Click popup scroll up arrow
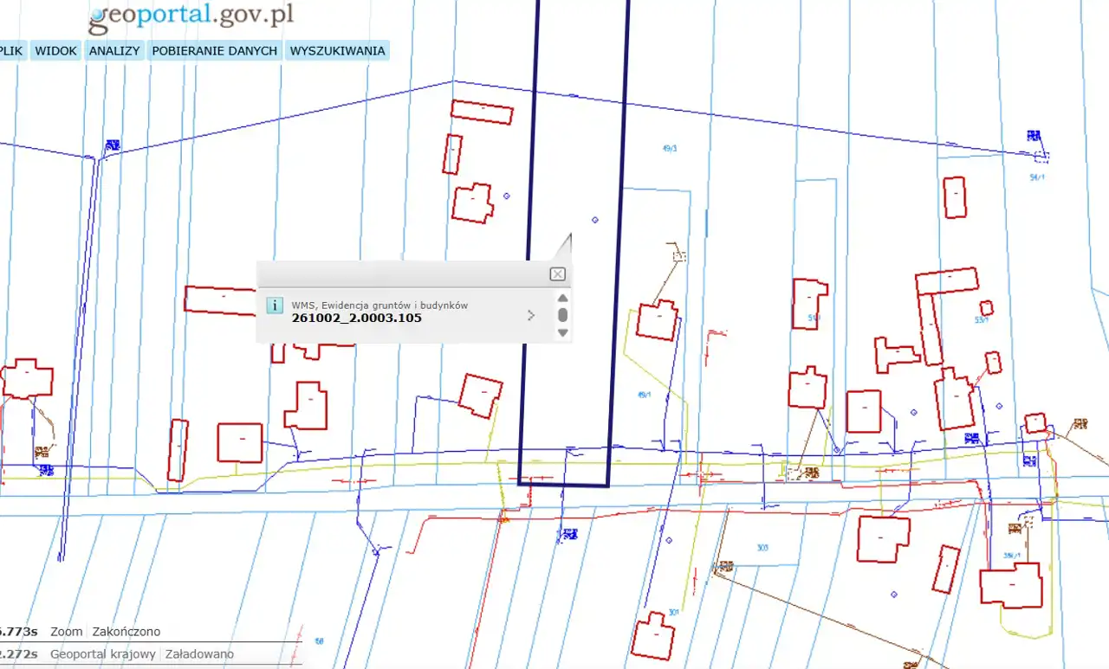 562,298
